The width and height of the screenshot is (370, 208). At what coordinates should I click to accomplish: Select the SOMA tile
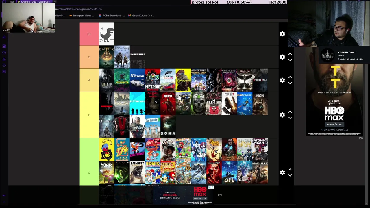(x=168, y=127)
